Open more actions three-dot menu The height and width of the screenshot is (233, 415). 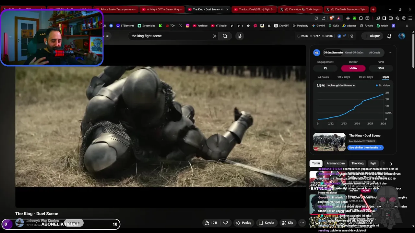coord(302,223)
